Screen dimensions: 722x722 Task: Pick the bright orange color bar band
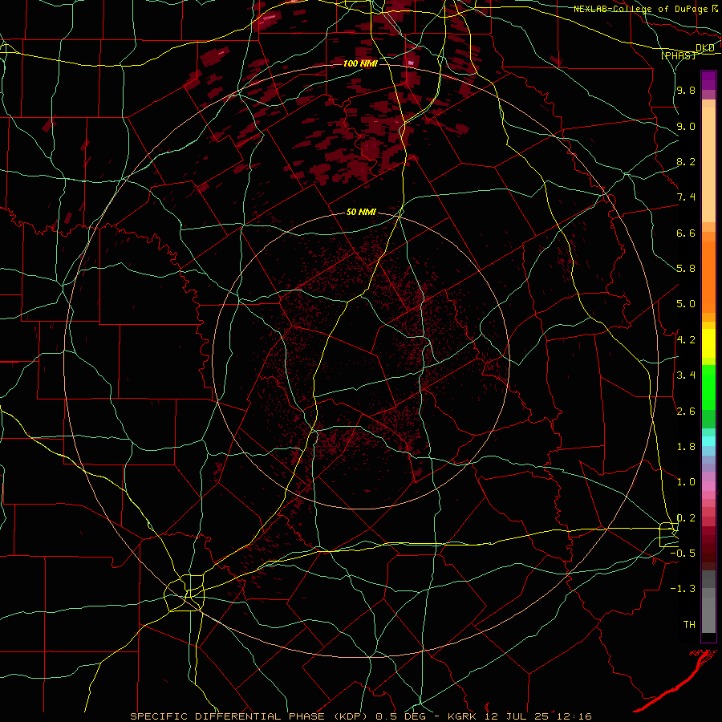tap(708, 278)
